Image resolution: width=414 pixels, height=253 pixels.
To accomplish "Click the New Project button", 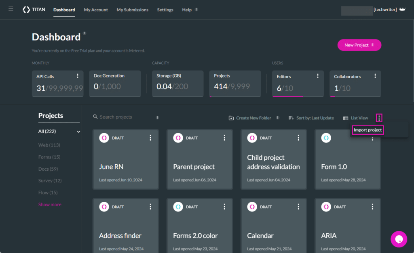I will 359,45.
